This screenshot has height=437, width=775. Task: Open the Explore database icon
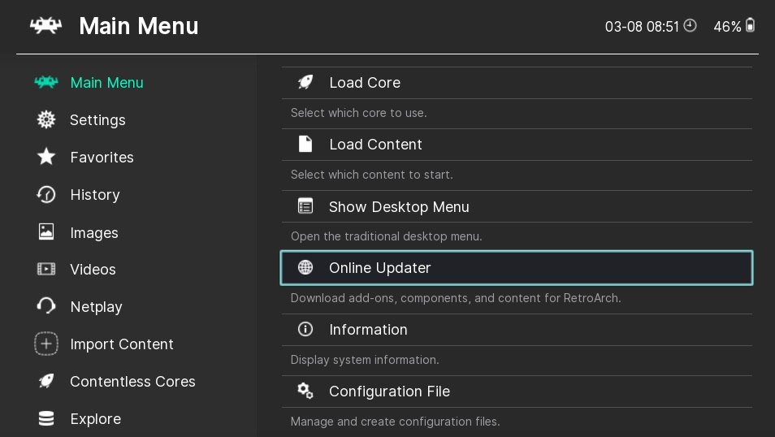[x=46, y=418]
